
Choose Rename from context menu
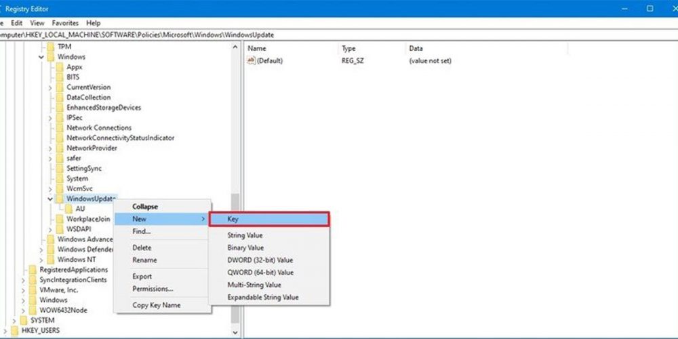tap(144, 260)
